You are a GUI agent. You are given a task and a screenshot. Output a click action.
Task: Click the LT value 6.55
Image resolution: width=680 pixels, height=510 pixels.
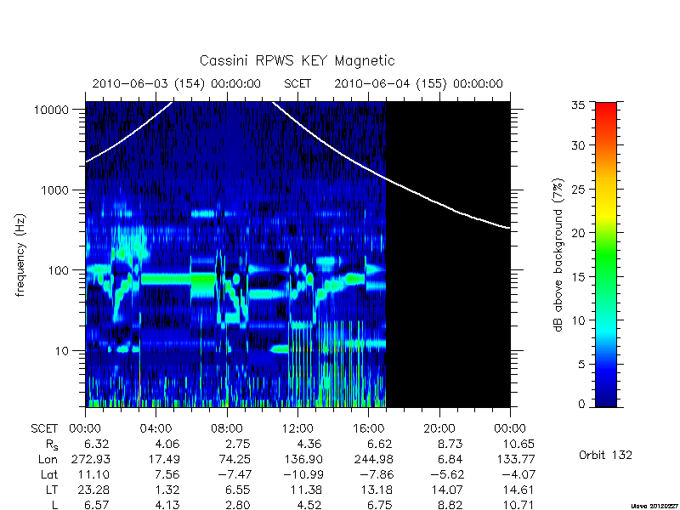tap(238, 490)
